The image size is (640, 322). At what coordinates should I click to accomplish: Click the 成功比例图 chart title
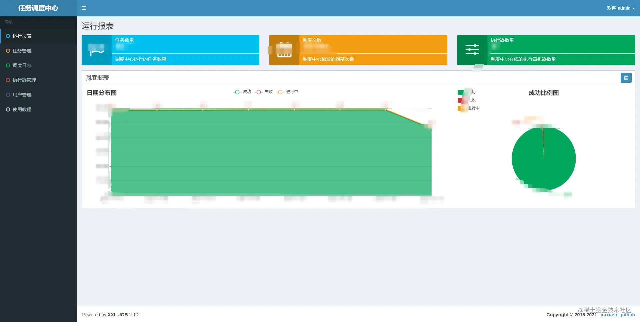click(x=544, y=93)
